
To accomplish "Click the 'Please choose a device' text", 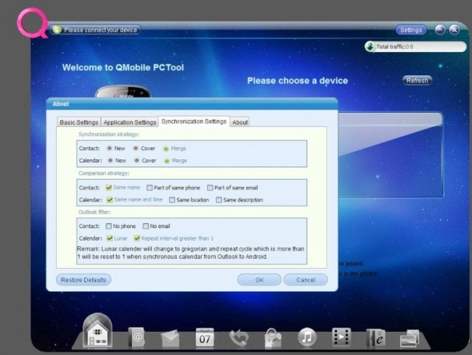I will coord(298,80).
